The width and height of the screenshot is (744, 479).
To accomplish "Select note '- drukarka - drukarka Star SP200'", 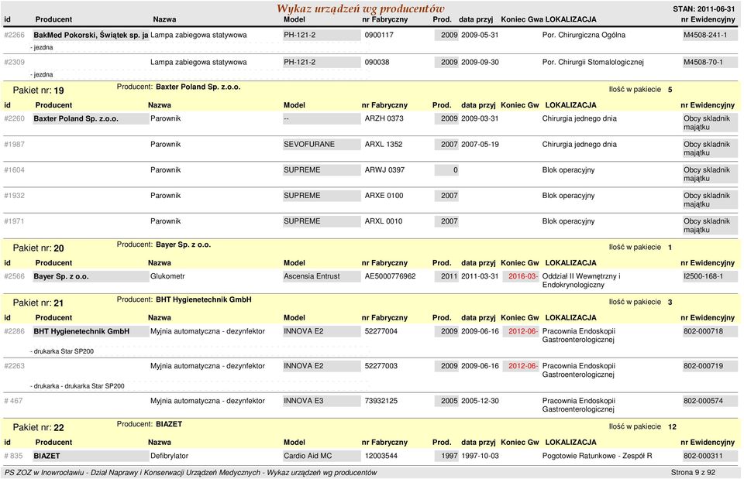I will 77,386.
